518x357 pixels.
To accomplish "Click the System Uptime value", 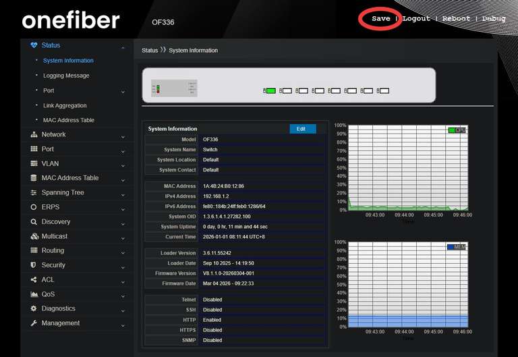I will (235, 227).
